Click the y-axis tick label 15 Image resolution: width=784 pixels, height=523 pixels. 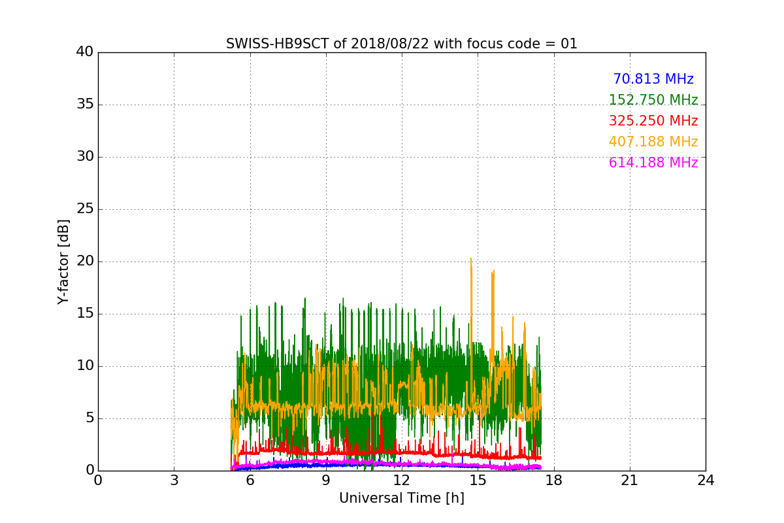pyautogui.click(x=85, y=314)
